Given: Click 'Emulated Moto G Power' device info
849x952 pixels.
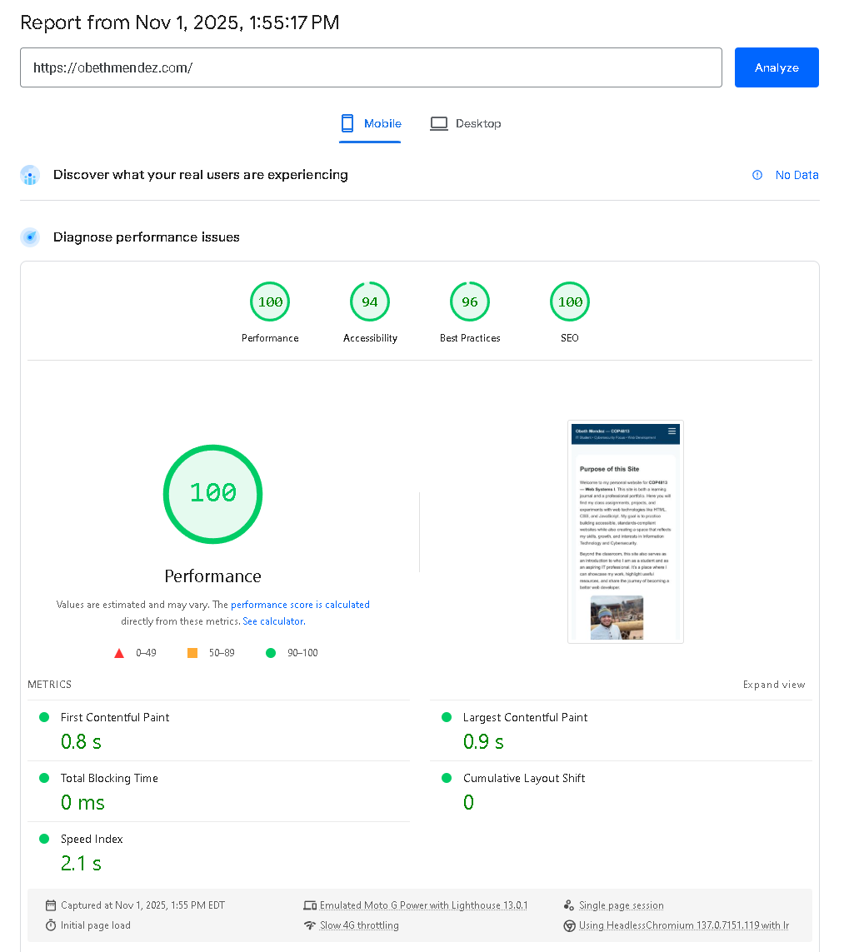Looking at the screenshot, I should 423,905.
